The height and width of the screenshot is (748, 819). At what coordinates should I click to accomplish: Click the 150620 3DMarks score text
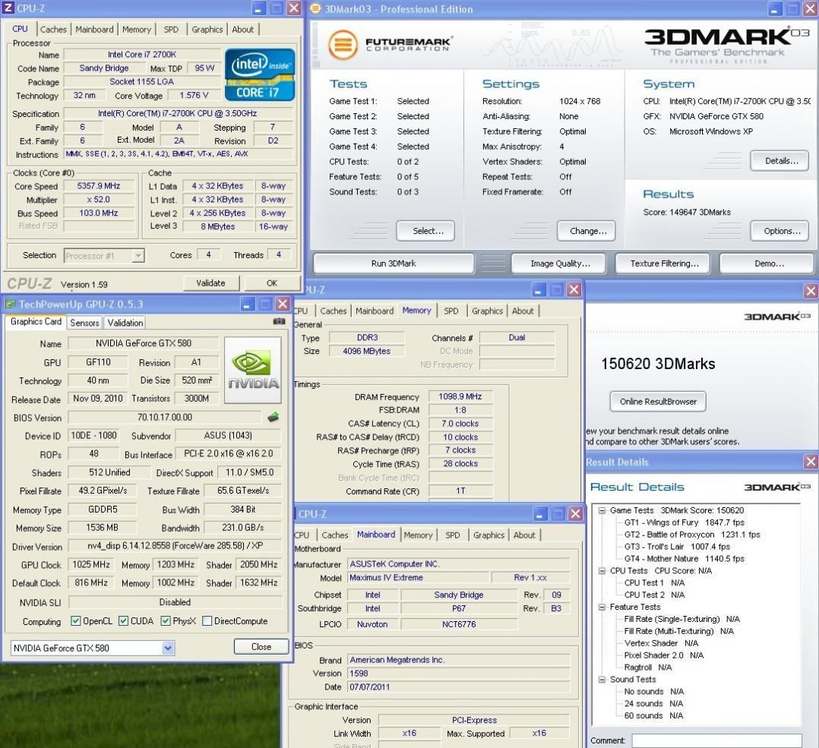[x=658, y=364]
